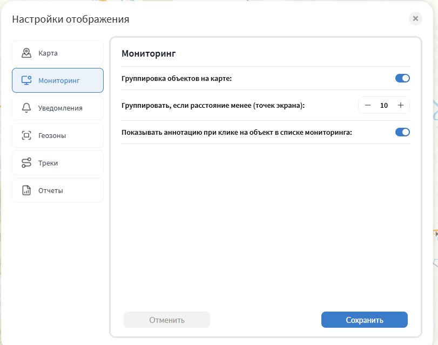The height and width of the screenshot is (345, 438).
Task: Go to the Геозоны tab
Action: point(58,135)
